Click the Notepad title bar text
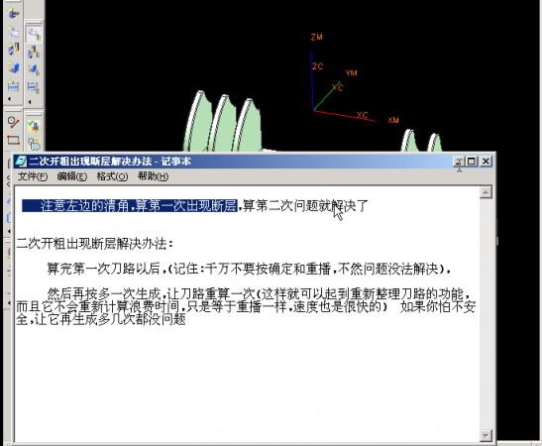Image resolution: width=542 pixels, height=446 pixels. pyautogui.click(x=110, y=162)
